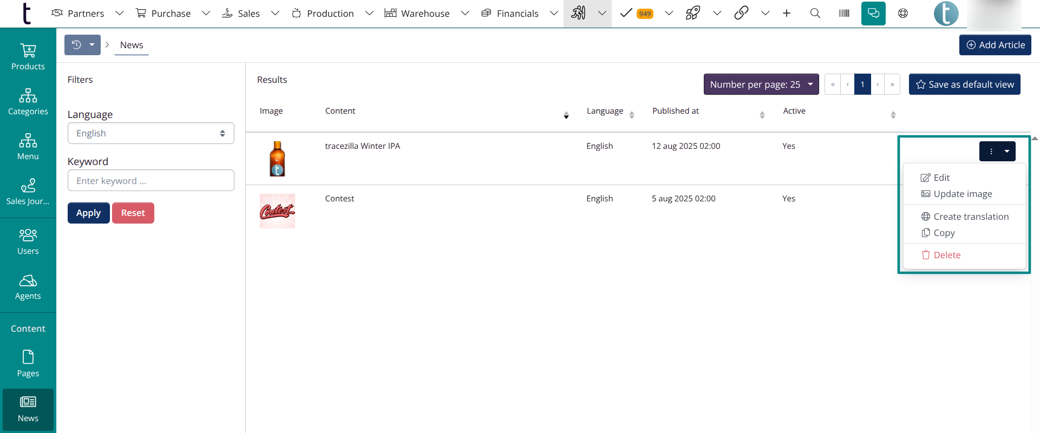Open search with the magnifier icon
The image size is (1040, 433).
[x=815, y=13]
